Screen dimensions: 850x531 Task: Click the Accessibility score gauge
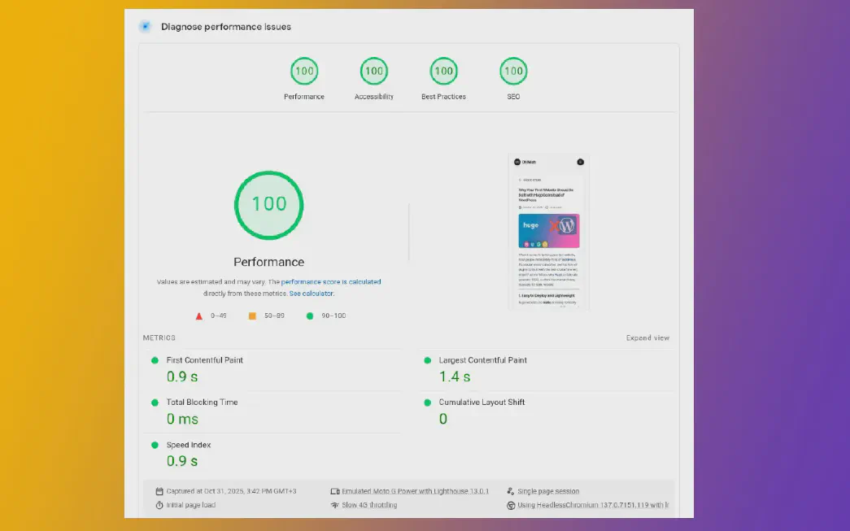(373, 71)
